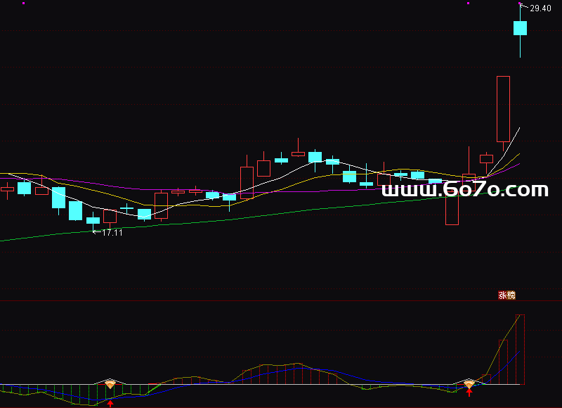Click the tallest dotted red bar in indicator
Screen dimensions: 562x408
(x=520, y=350)
